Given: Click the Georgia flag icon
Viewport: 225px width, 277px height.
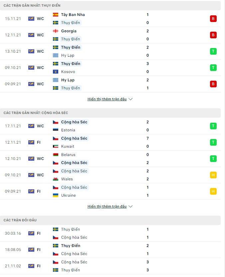Looking at the screenshot, I should 56,31.
